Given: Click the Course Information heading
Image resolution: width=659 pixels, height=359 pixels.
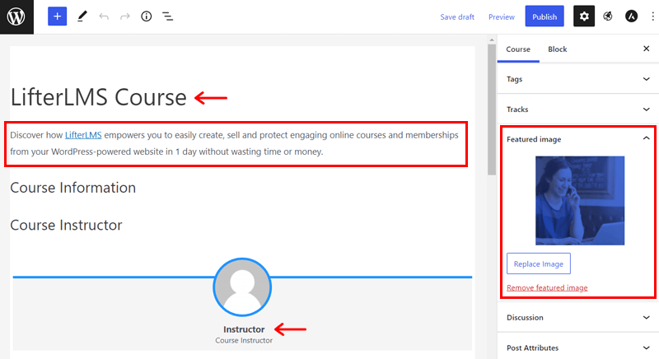Looking at the screenshot, I should click(72, 188).
